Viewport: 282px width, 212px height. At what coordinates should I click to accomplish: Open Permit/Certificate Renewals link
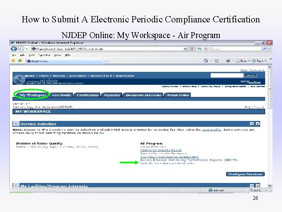point(164,154)
